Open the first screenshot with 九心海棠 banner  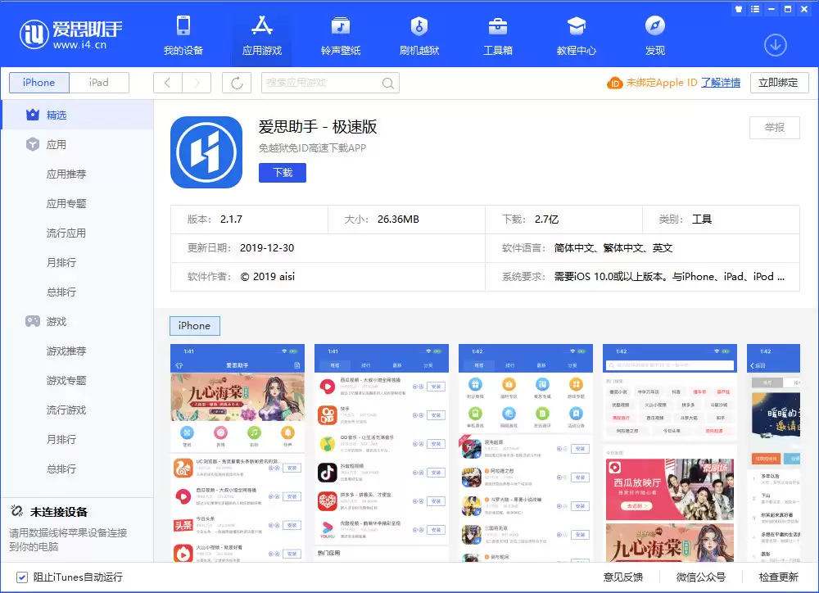point(238,452)
